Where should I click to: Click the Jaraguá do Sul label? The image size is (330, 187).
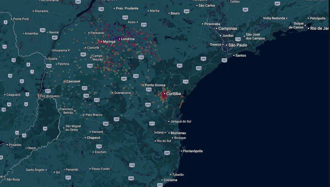coord(181,121)
